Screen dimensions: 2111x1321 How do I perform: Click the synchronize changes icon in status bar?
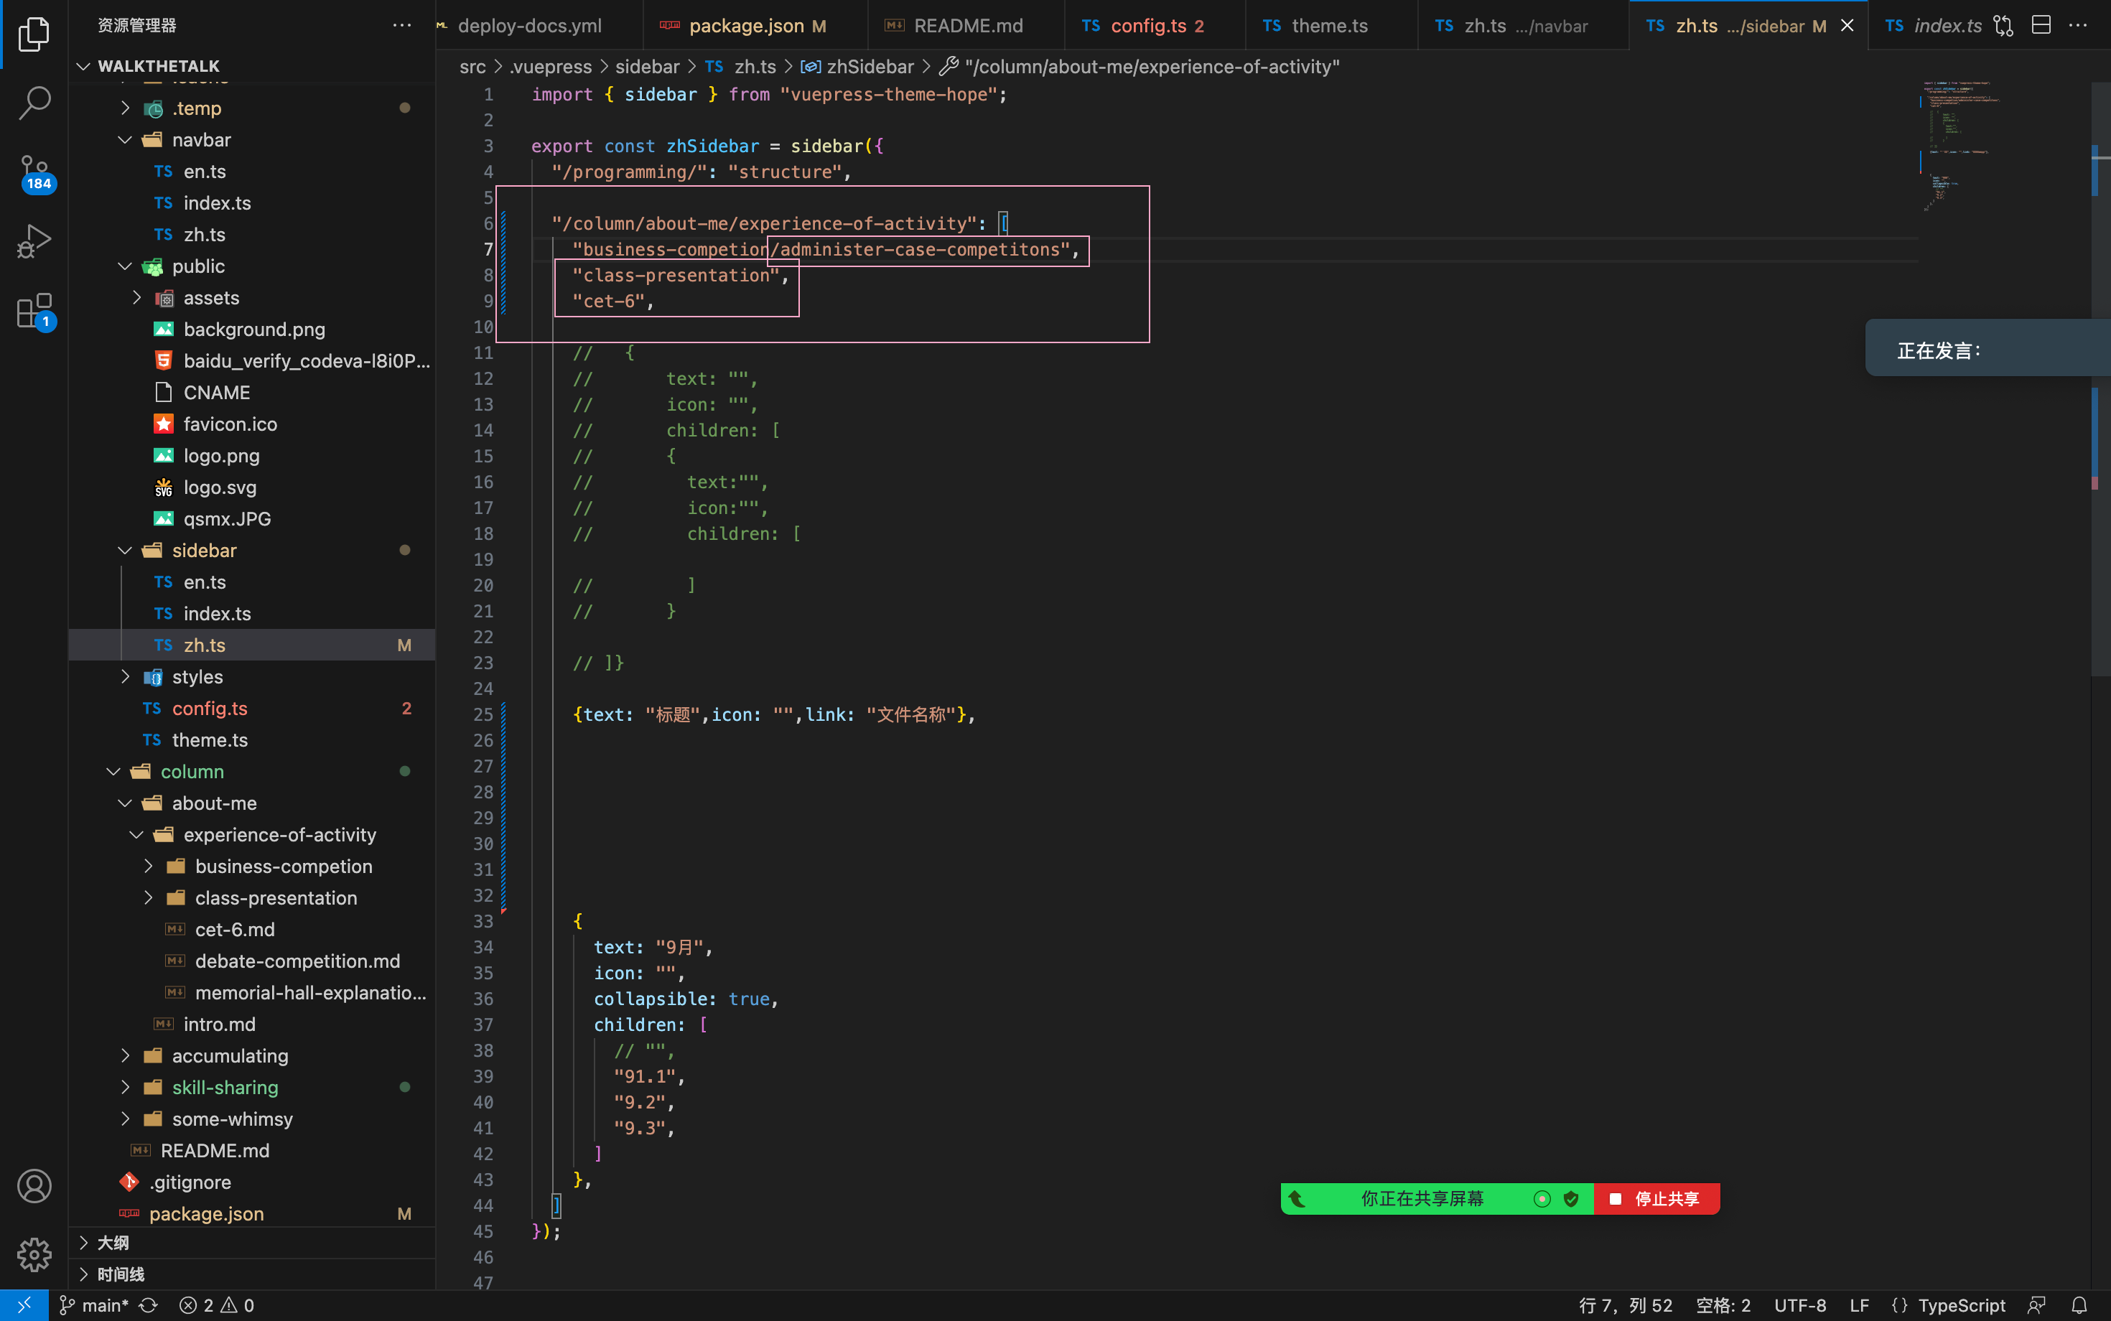pyautogui.click(x=149, y=1304)
